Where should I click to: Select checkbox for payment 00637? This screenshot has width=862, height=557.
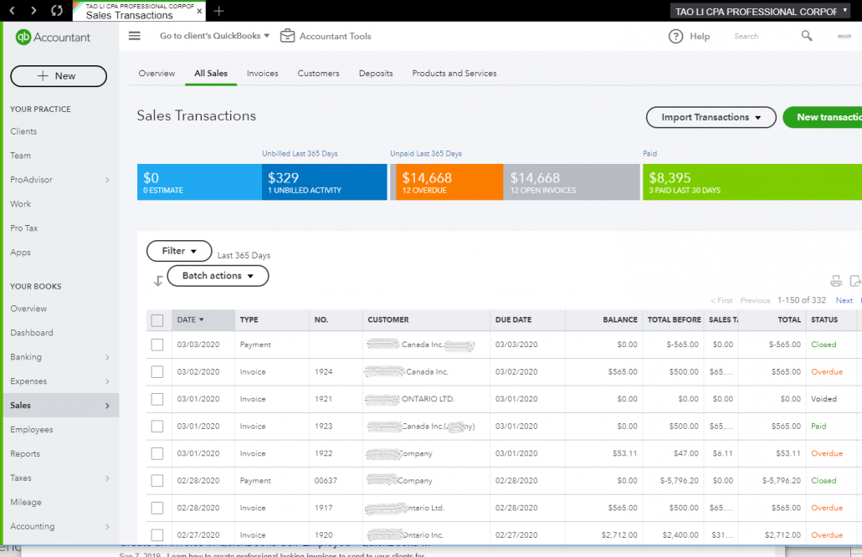pyautogui.click(x=157, y=481)
